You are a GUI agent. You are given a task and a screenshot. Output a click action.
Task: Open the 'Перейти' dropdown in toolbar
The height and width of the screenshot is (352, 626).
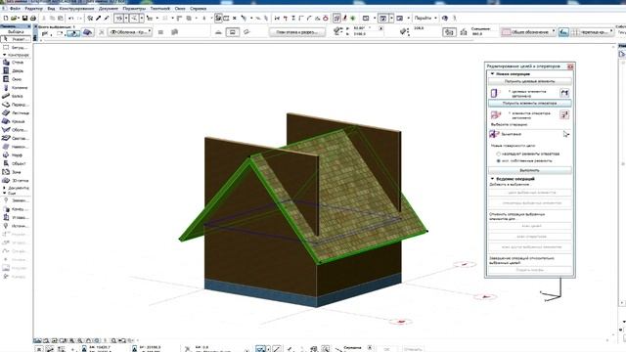pyautogui.click(x=425, y=18)
